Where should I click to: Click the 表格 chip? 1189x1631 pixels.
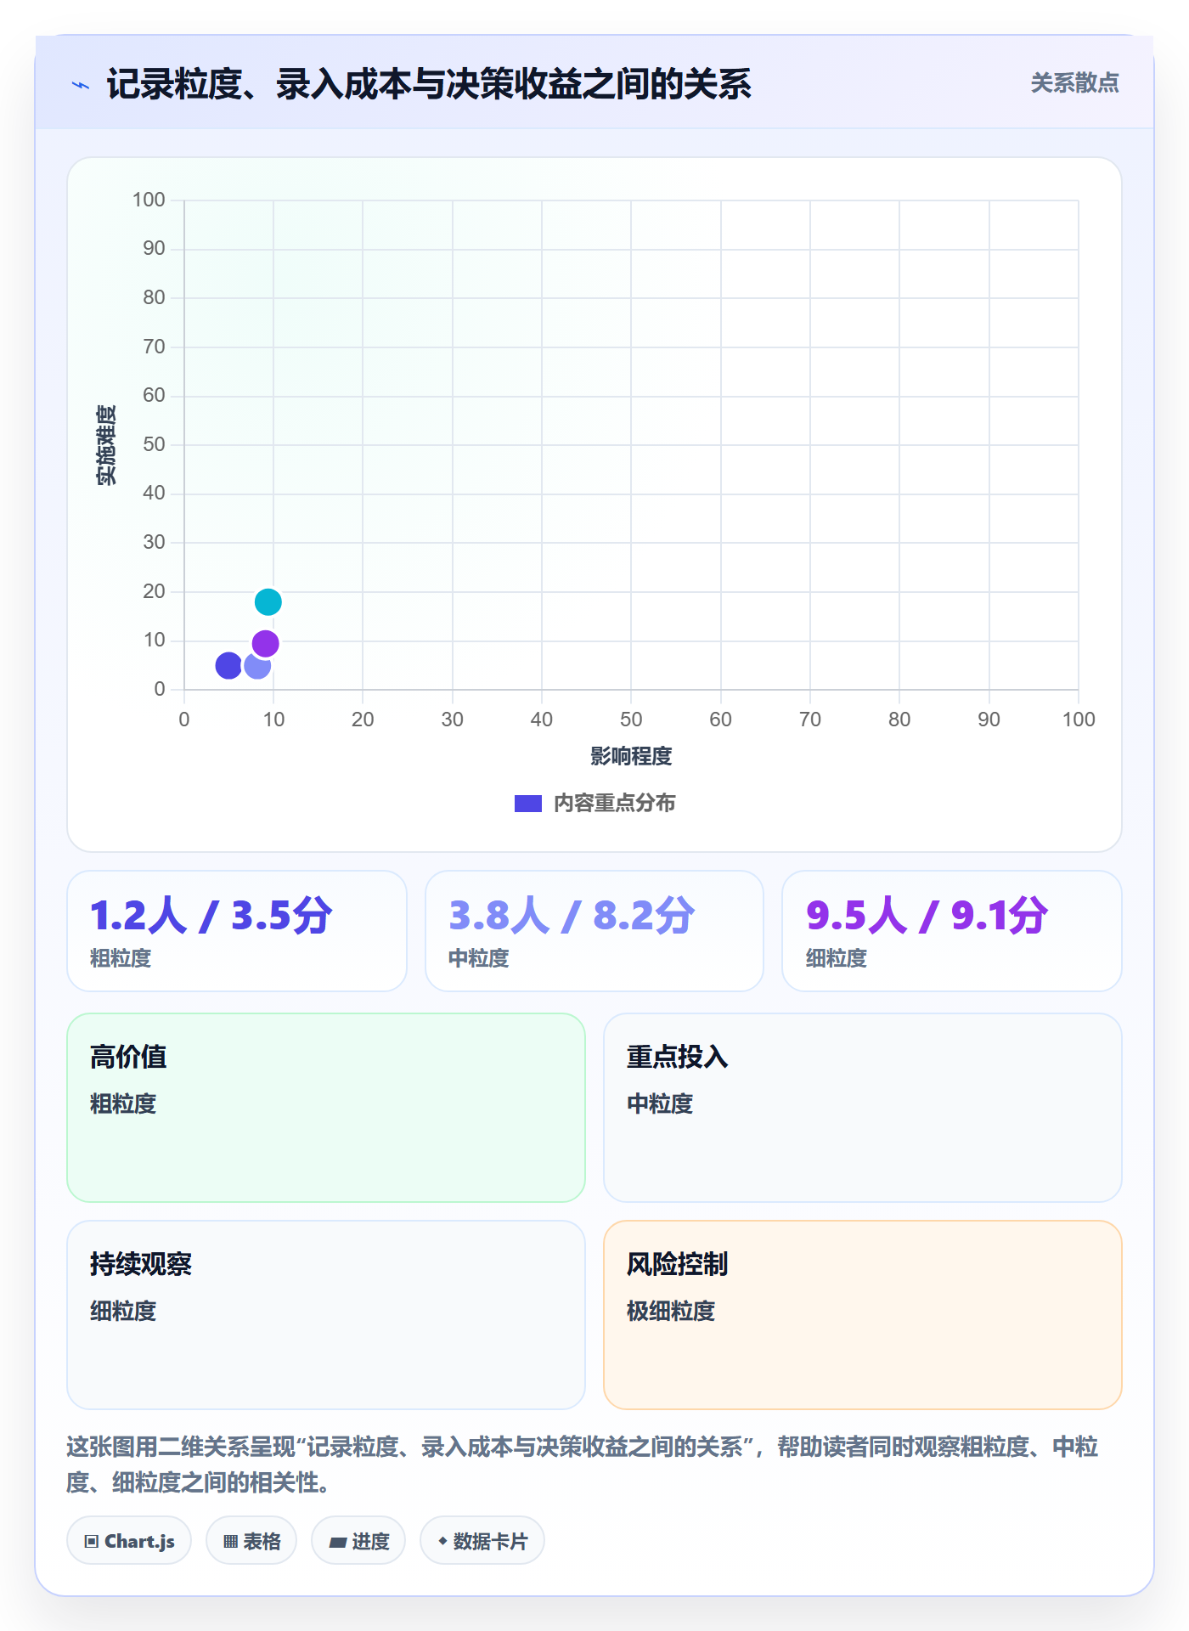(251, 1541)
